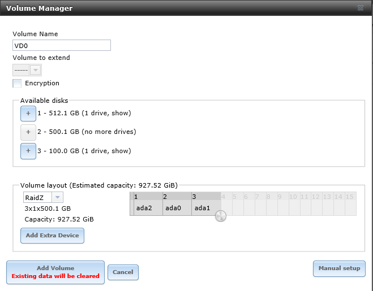The height and width of the screenshot is (291, 373).
Task: Open the RaidZ layout type dropdown
Action: (x=57, y=197)
